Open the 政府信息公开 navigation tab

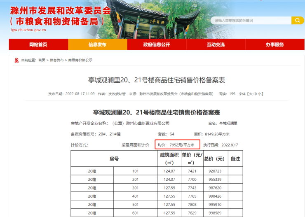tap(157, 44)
